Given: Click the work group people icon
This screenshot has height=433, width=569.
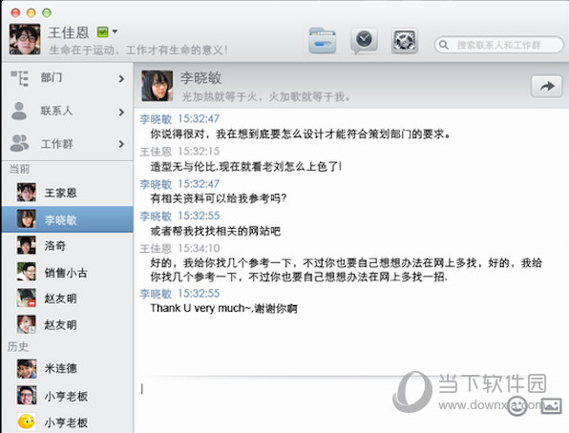Looking at the screenshot, I should (19, 143).
